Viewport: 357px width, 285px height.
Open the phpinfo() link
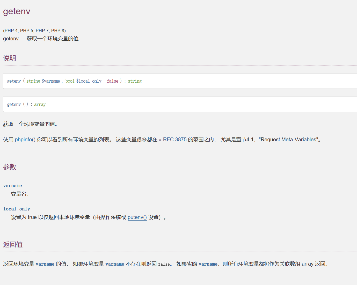[25, 140]
